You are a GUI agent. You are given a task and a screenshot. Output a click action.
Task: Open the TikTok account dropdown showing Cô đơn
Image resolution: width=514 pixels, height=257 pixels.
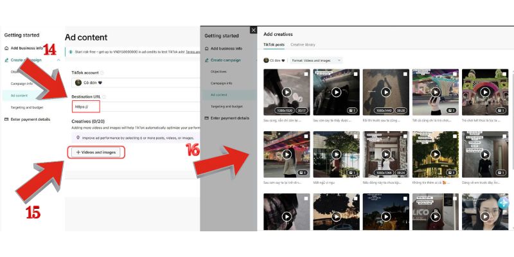click(x=136, y=83)
